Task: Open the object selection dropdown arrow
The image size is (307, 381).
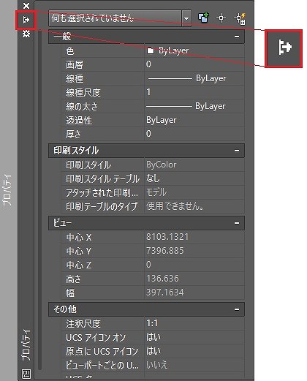Action: [x=186, y=18]
